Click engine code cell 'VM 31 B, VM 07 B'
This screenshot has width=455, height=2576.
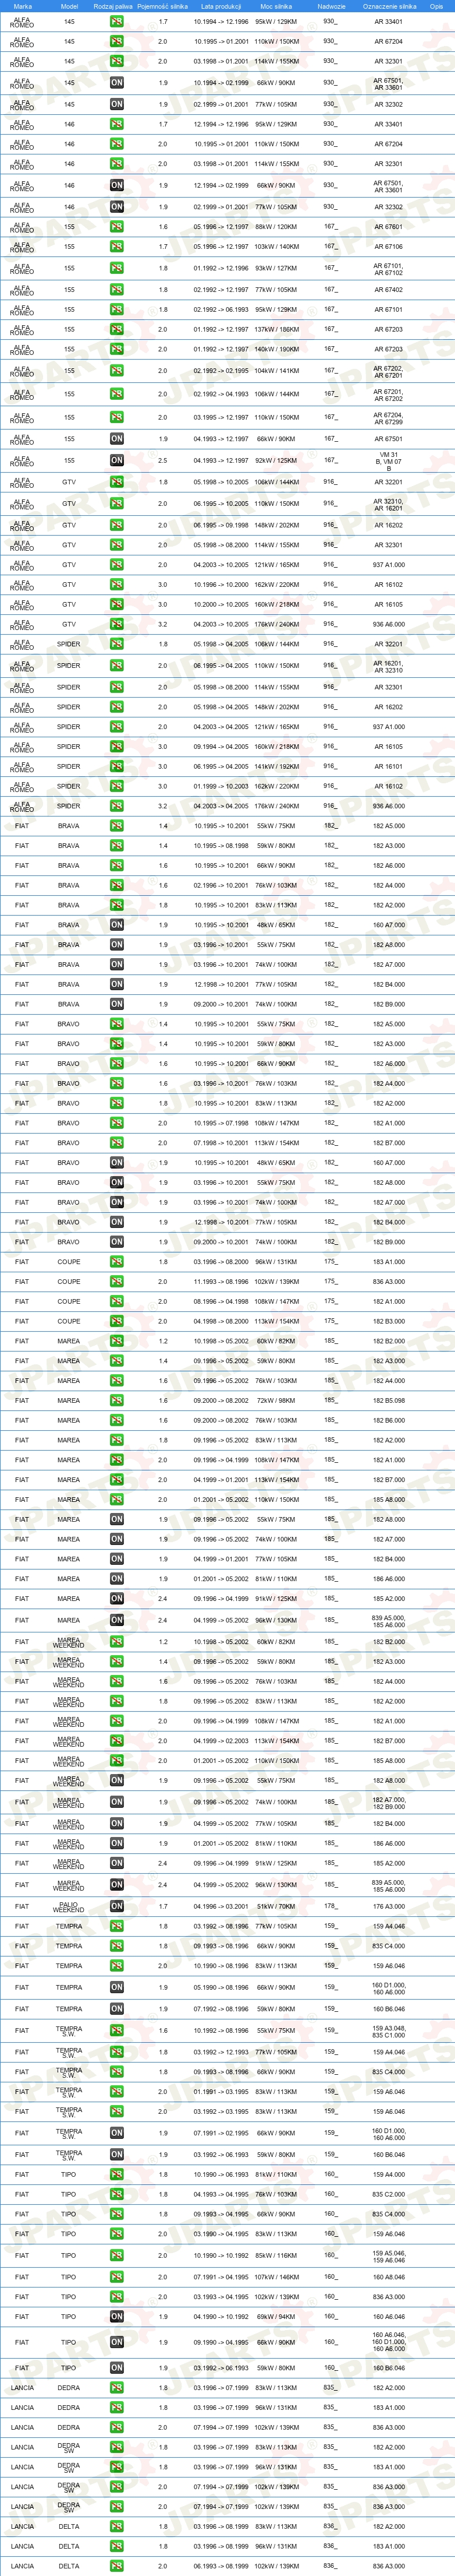(389, 461)
